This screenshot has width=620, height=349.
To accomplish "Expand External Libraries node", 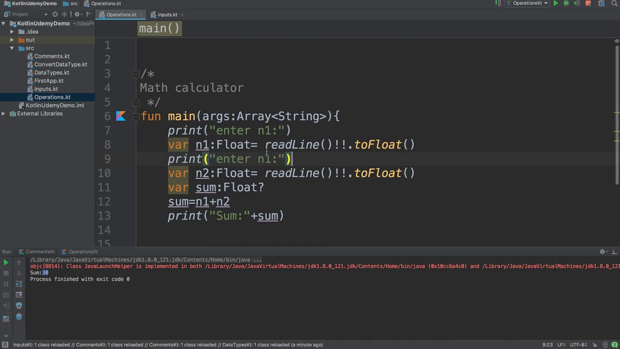I will [x=3, y=113].
